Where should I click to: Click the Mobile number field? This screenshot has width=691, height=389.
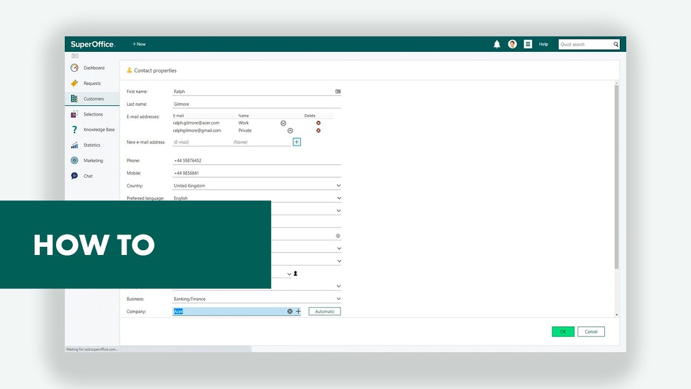(256, 173)
